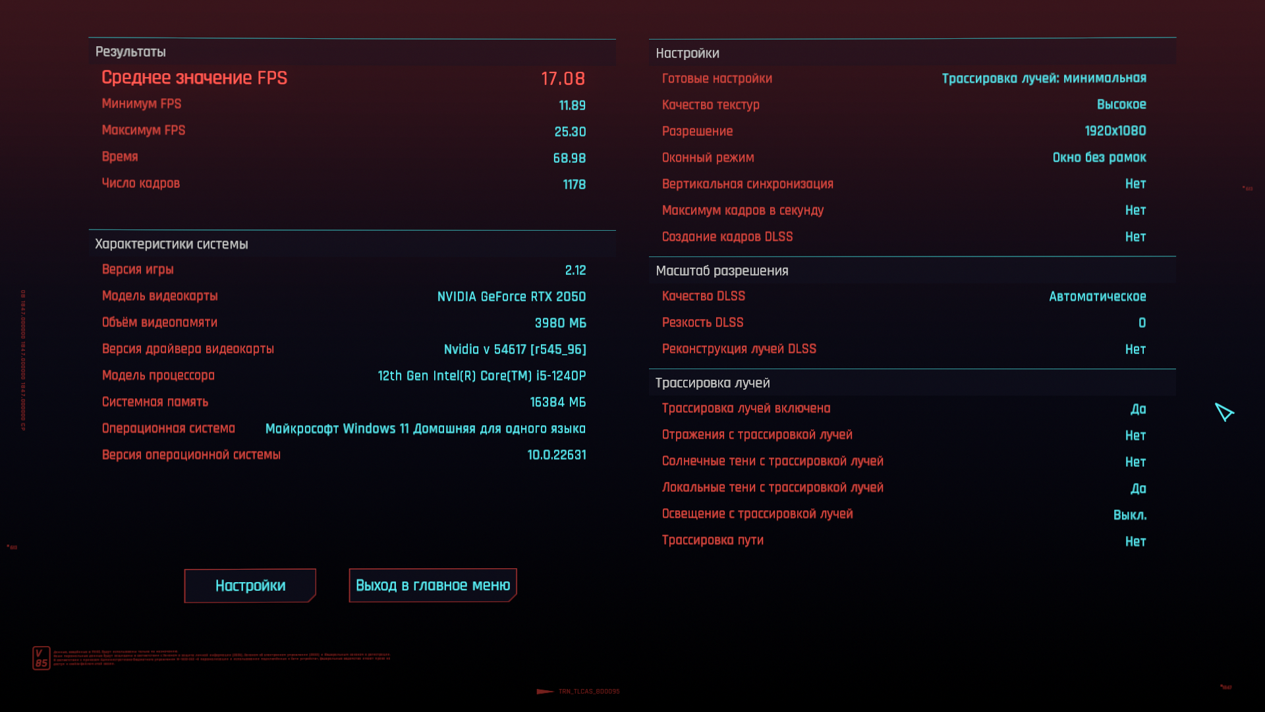Select the Характеристики системы header
This screenshot has height=712, width=1265.
point(171,245)
